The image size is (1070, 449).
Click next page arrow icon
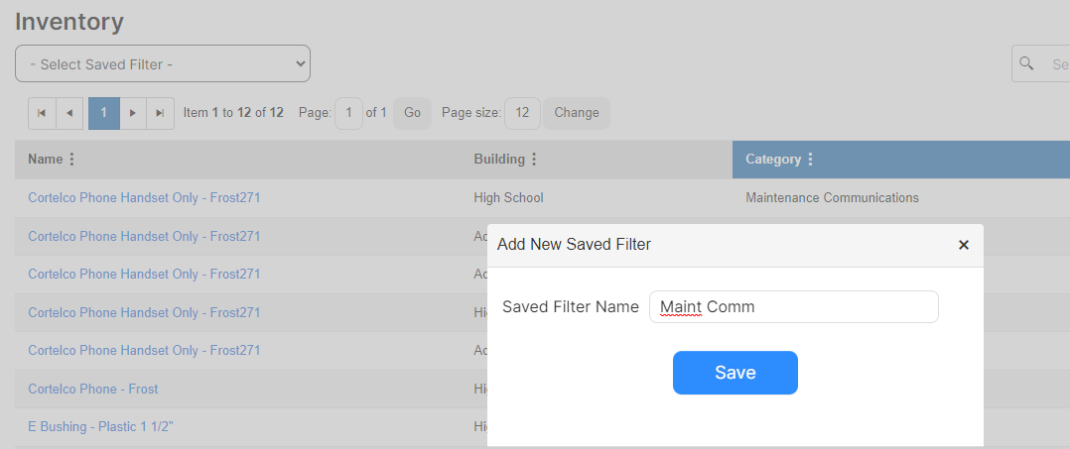133,113
